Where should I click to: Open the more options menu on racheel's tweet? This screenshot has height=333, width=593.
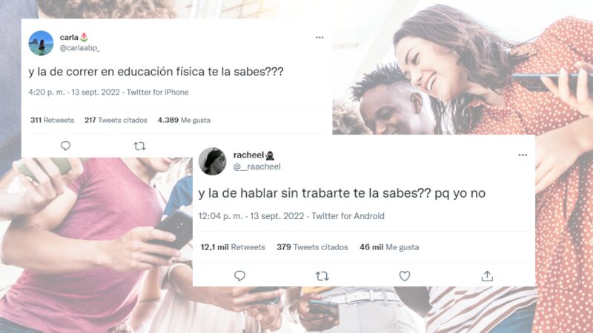(523, 155)
